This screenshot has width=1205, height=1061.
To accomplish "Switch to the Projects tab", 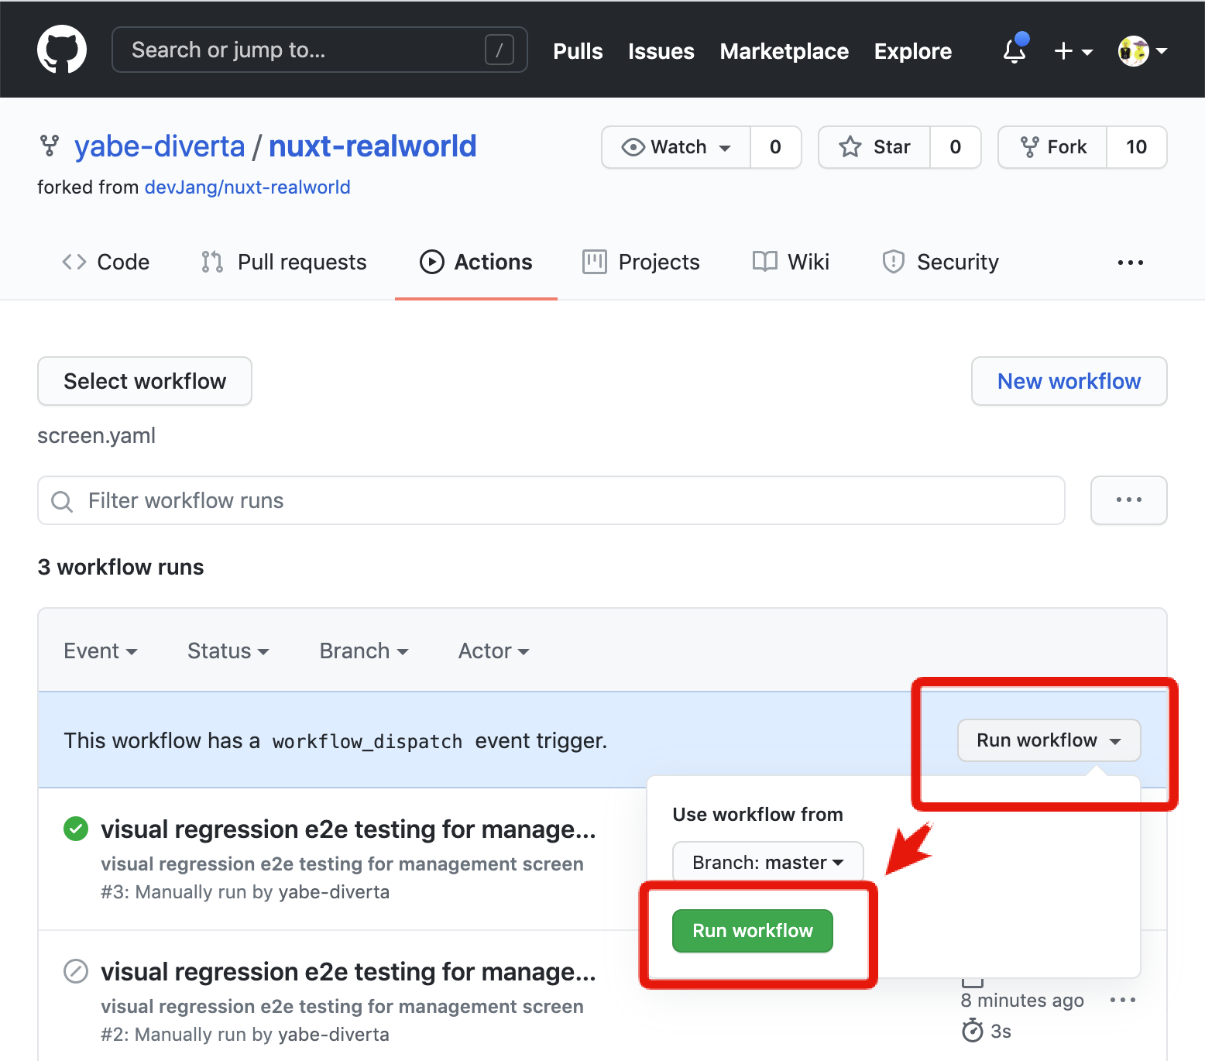I will click(641, 262).
